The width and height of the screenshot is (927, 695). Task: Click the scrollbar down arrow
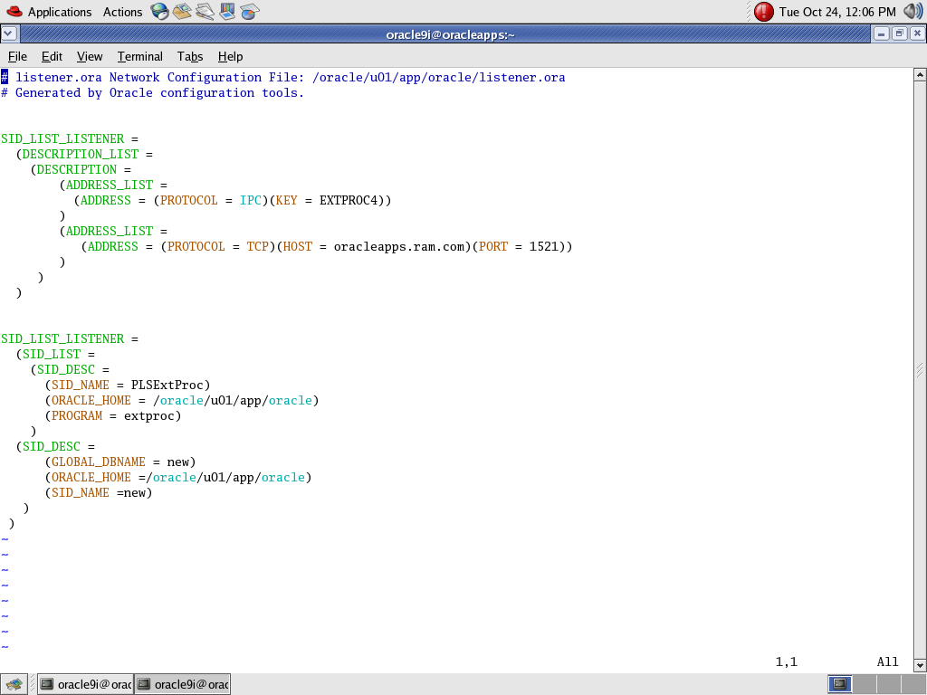point(920,666)
